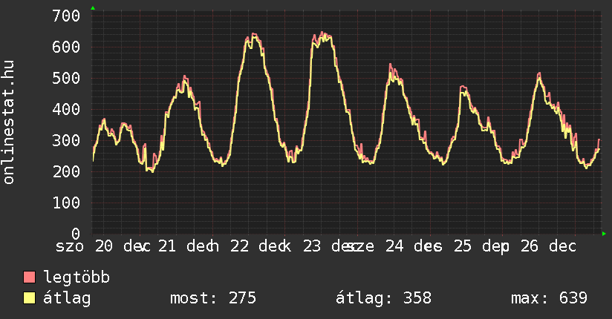Click the green arrow atop the y-axis
612x319 pixels.
click(x=92, y=8)
